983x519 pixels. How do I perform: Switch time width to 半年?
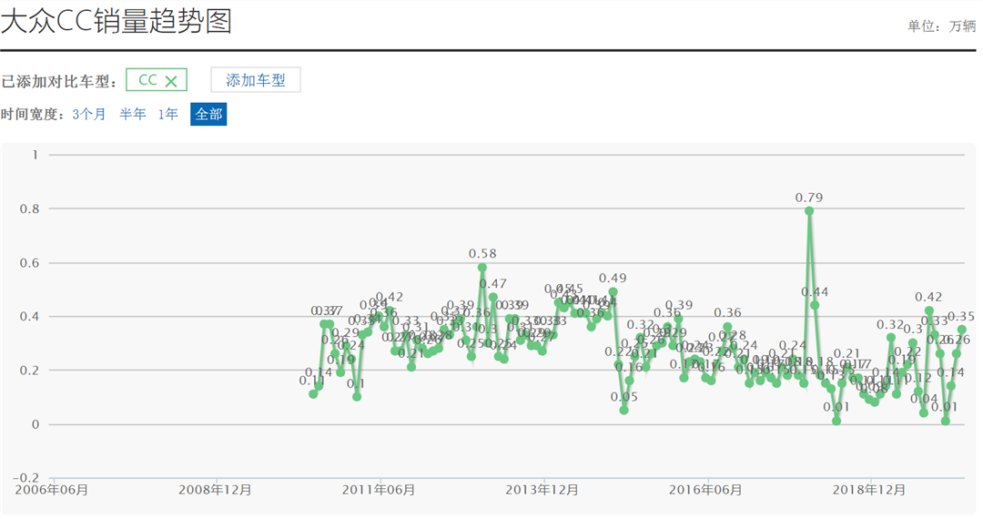(x=133, y=115)
